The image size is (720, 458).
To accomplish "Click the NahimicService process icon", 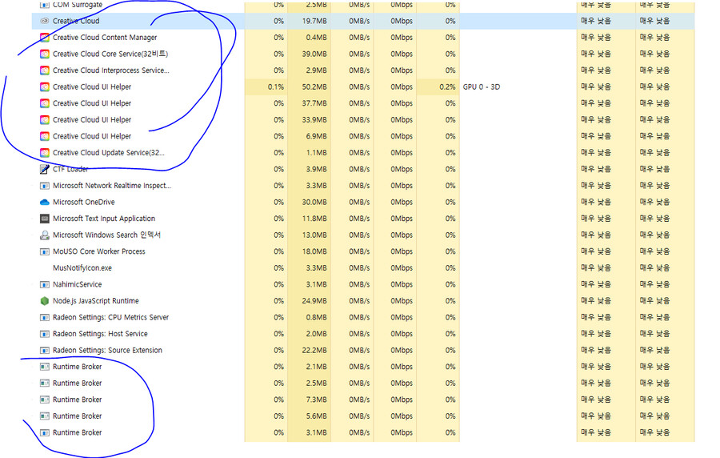I will point(45,284).
